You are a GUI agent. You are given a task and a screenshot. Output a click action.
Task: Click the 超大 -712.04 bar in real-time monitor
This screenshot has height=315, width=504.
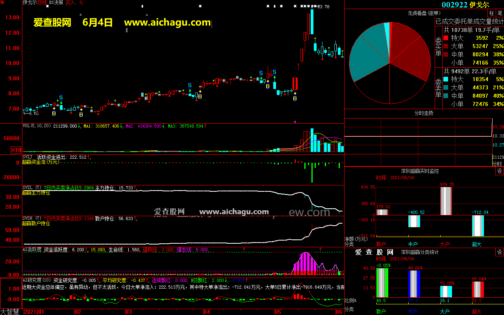click(478, 226)
